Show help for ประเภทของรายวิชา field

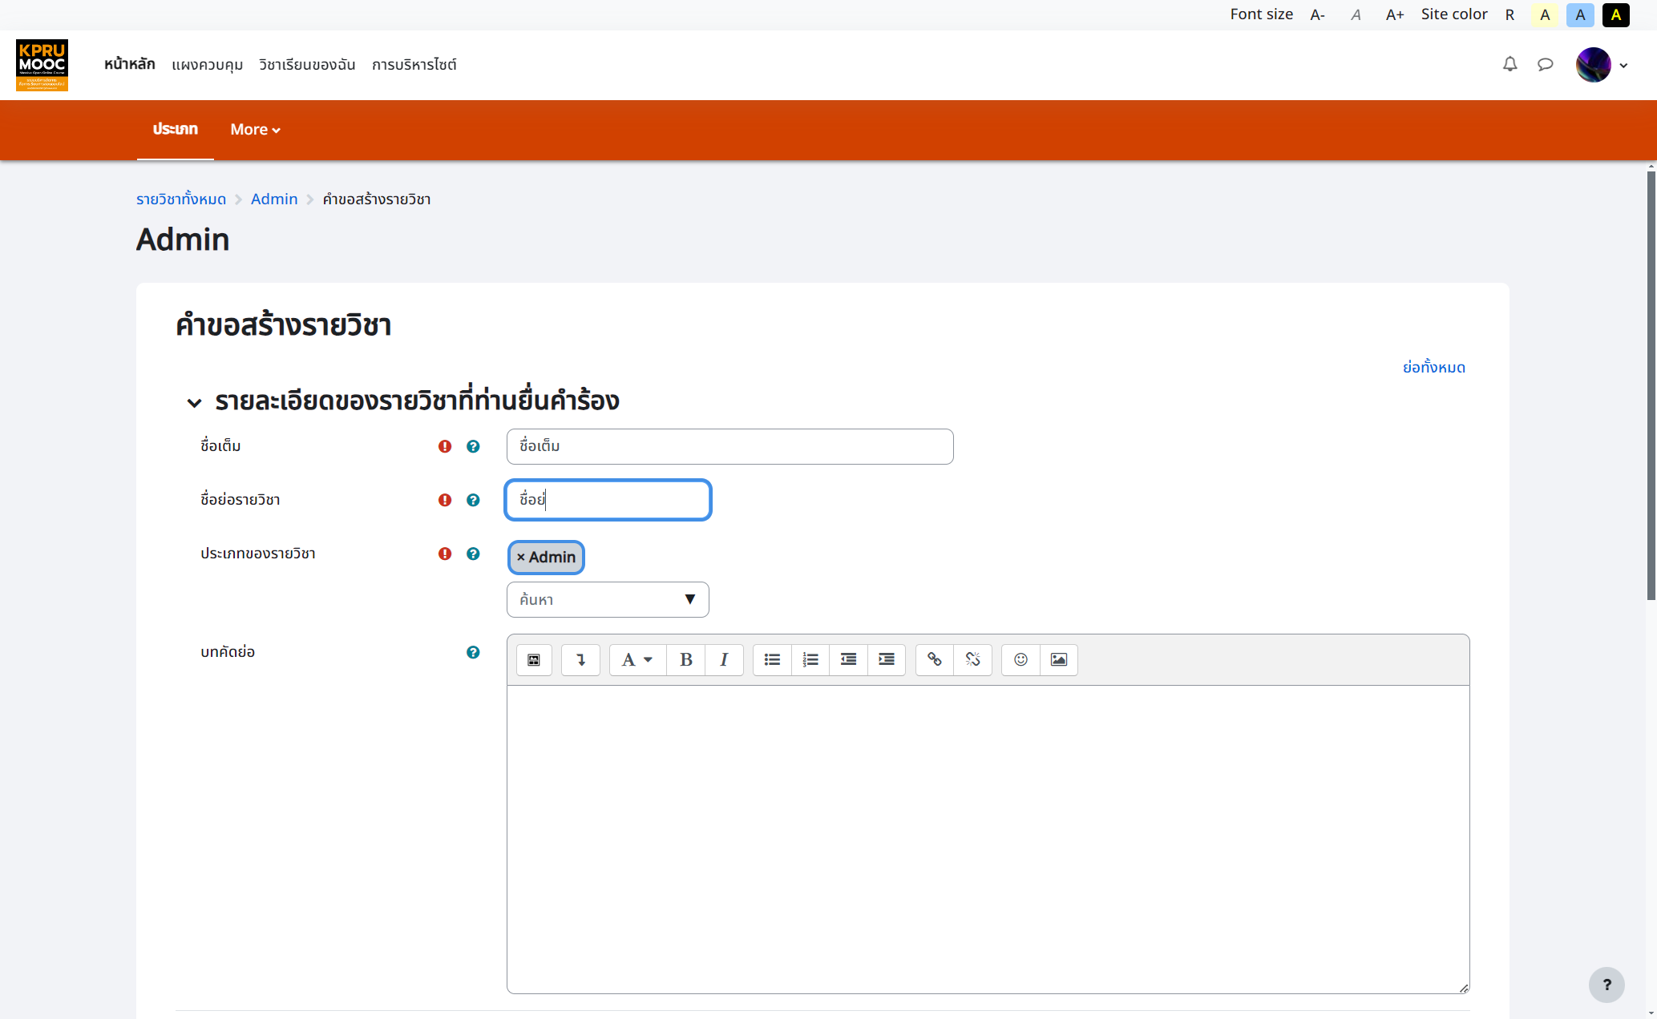(473, 554)
